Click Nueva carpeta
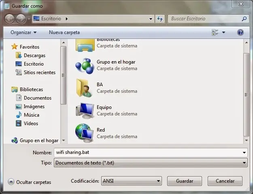253x194 pixels. pyautogui.click(x=64, y=32)
